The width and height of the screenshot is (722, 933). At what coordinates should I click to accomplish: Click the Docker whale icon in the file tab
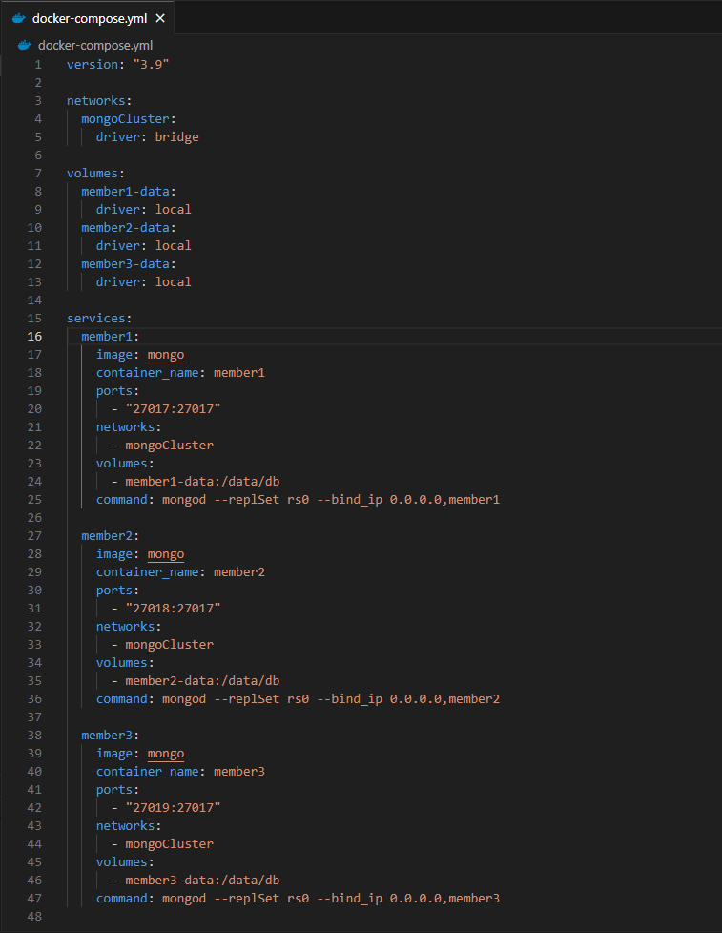pyautogui.click(x=19, y=18)
